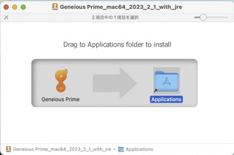Select the highlighted Applications label
234x155 pixels.
[166, 99]
